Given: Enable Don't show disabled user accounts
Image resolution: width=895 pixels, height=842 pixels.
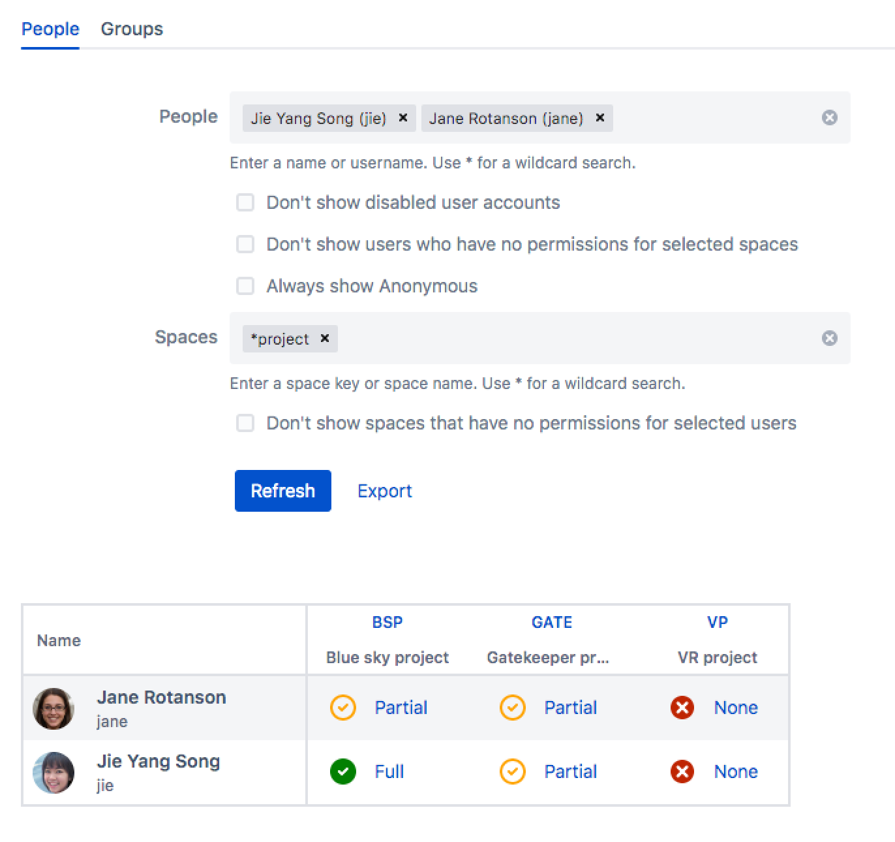Looking at the screenshot, I should pyautogui.click(x=245, y=202).
